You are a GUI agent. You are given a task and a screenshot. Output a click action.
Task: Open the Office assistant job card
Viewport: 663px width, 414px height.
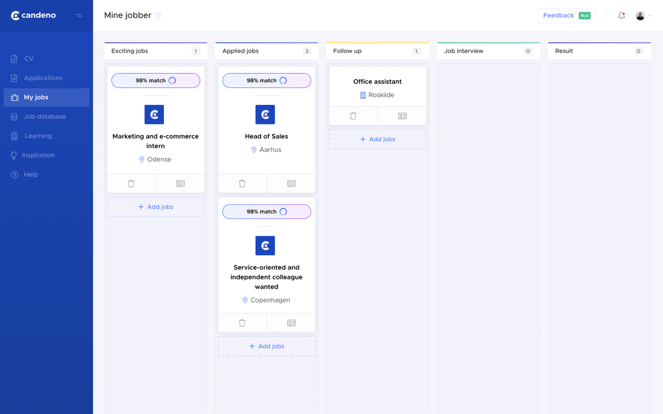click(377, 81)
